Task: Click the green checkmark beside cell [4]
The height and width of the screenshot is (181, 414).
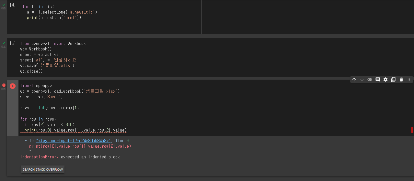Action: (x=4, y=5)
